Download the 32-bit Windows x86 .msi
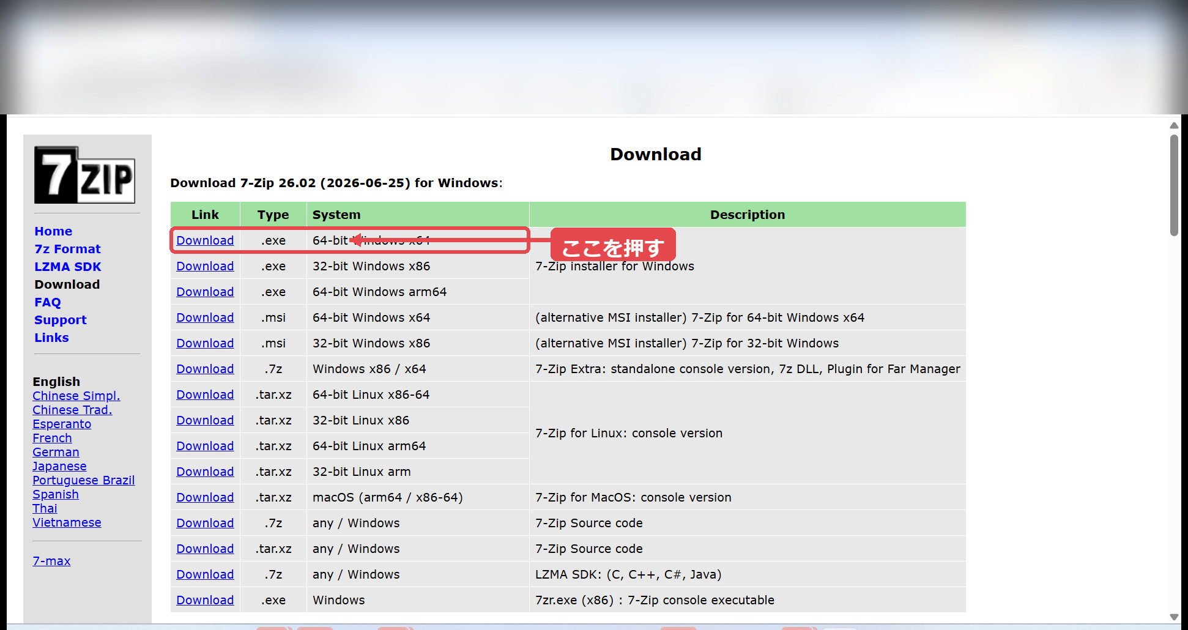 point(205,343)
